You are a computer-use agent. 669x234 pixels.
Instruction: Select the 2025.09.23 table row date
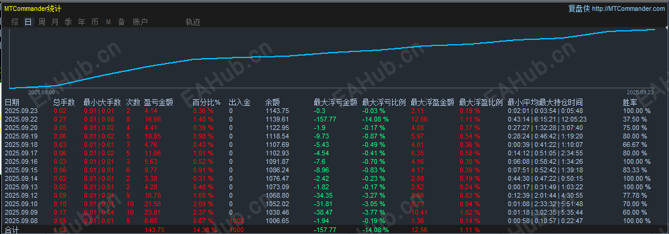[x=21, y=111]
